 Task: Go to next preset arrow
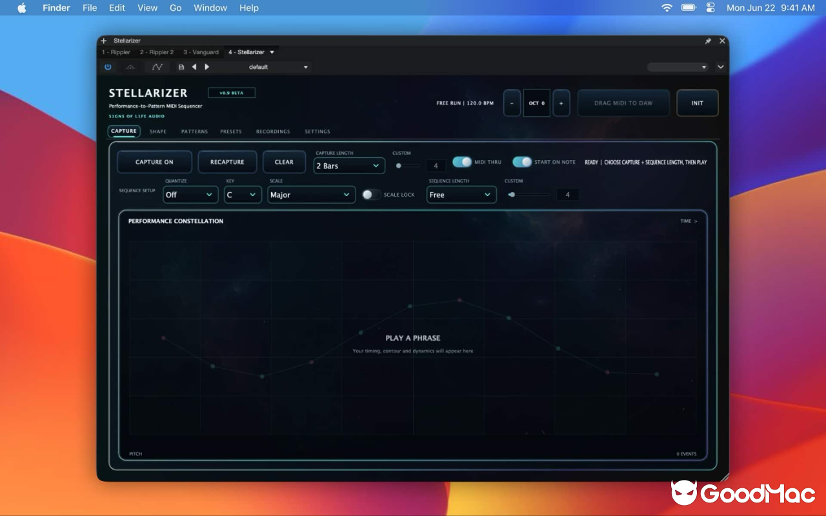point(206,67)
